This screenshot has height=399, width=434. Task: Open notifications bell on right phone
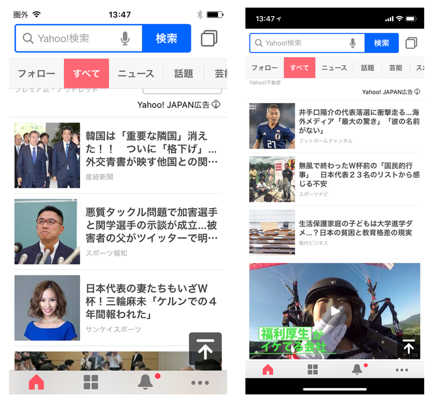click(357, 369)
